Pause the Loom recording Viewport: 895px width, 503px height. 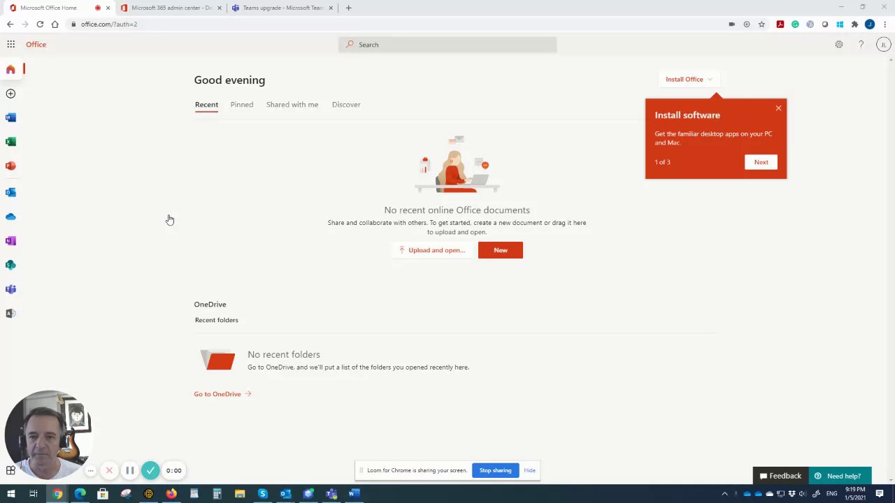point(129,471)
